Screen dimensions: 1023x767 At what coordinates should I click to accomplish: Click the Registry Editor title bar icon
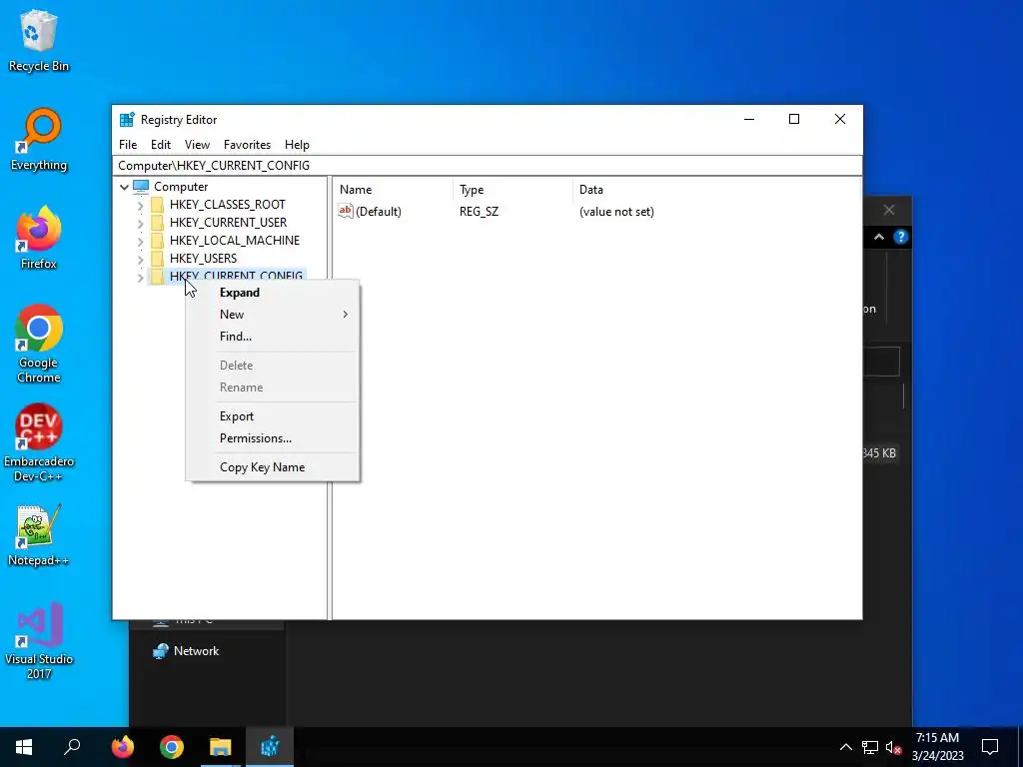pyautogui.click(x=127, y=120)
